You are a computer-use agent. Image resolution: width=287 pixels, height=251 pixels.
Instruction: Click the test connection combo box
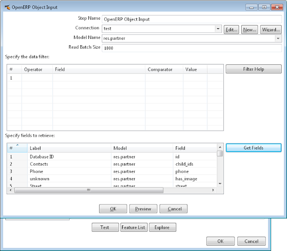pyautogui.click(x=162, y=29)
